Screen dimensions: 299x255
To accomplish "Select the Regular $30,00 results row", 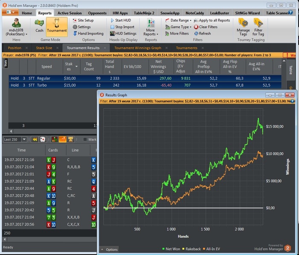I will click(145, 79).
